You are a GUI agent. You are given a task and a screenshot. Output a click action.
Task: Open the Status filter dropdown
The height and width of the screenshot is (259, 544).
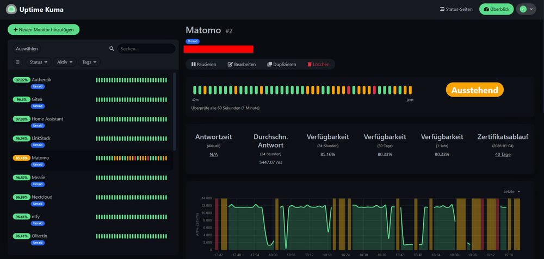pyautogui.click(x=39, y=62)
